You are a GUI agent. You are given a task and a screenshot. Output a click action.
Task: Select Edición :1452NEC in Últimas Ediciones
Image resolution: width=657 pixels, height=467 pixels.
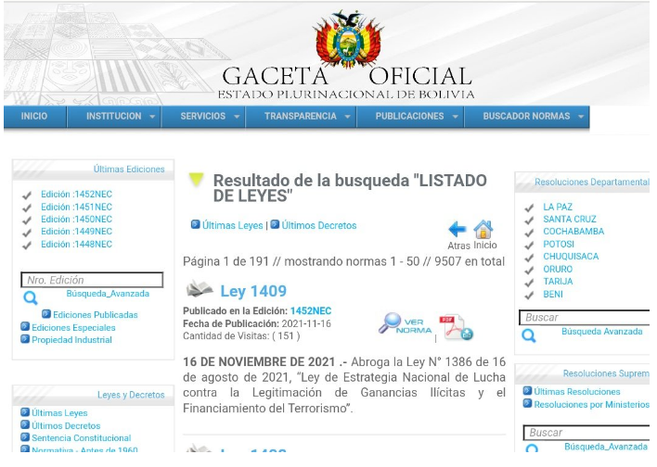[77, 195]
